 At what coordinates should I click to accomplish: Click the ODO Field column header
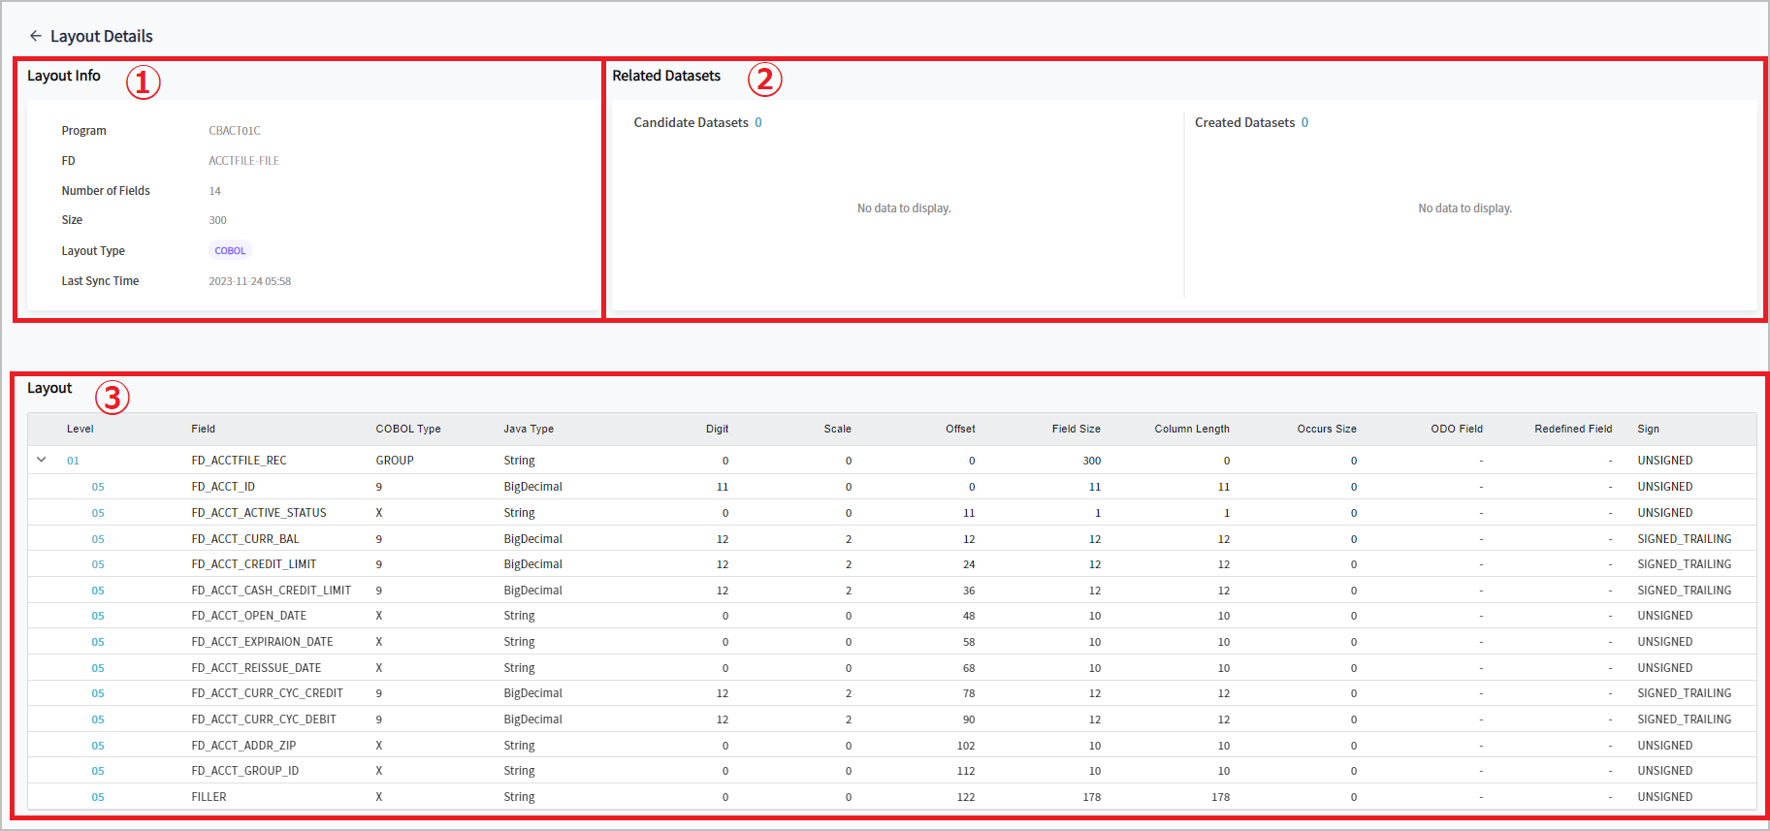click(x=1457, y=429)
